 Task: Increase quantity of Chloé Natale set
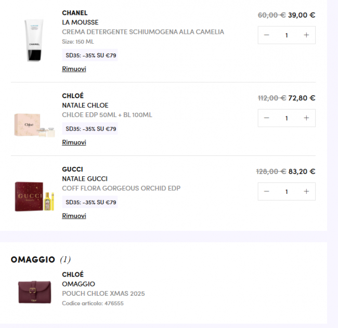pos(306,119)
